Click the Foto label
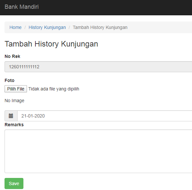Image resolution: width=192 pixels, height=190 pixels. 9,80
